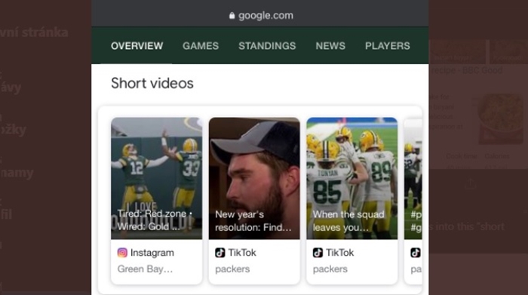Viewport: 528px width, 295px height.
Task: Go to the PLAYERS tab
Action: [388, 46]
